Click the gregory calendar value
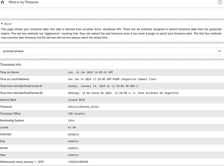The image size is (224, 166). (x=73, y=134)
